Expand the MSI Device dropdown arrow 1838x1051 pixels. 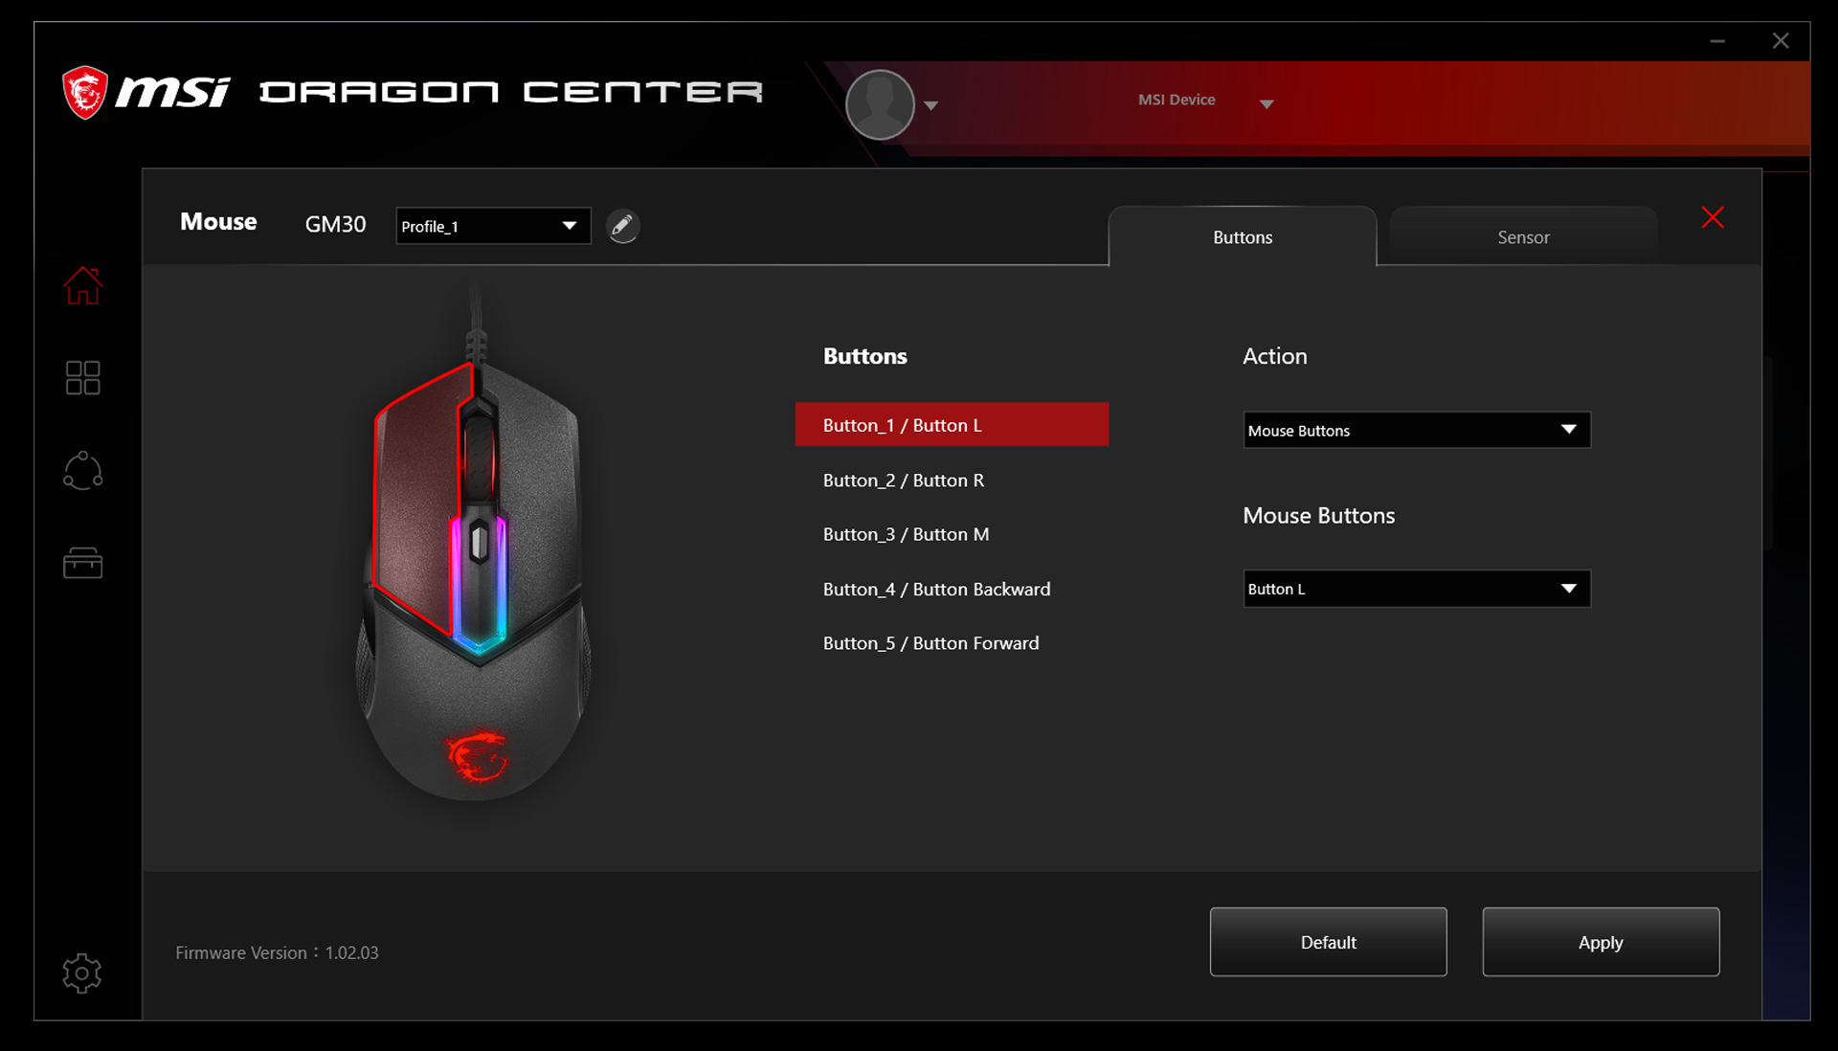pyautogui.click(x=1266, y=104)
